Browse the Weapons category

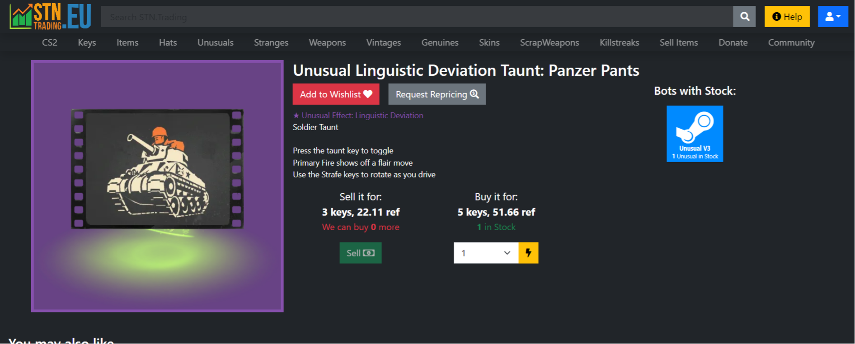pos(327,42)
